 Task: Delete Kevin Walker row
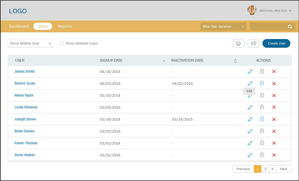pos(274,155)
